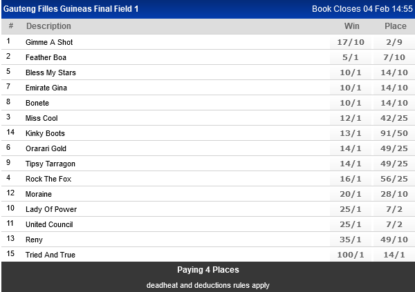415x292 pixels.
Task: Select the Orarari Gold runner name
Action: [46, 148]
